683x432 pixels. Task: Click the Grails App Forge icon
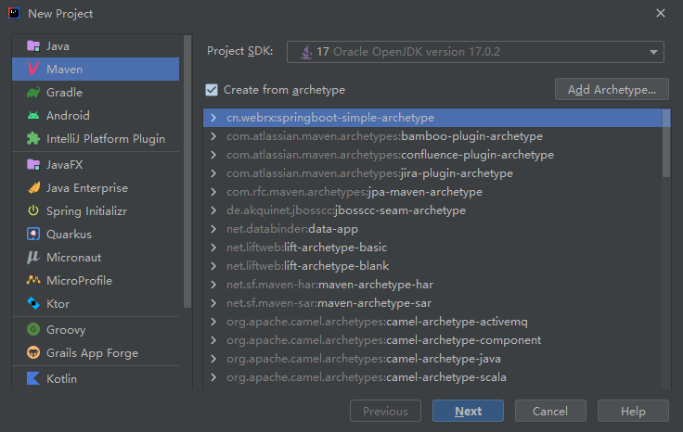(33, 352)
